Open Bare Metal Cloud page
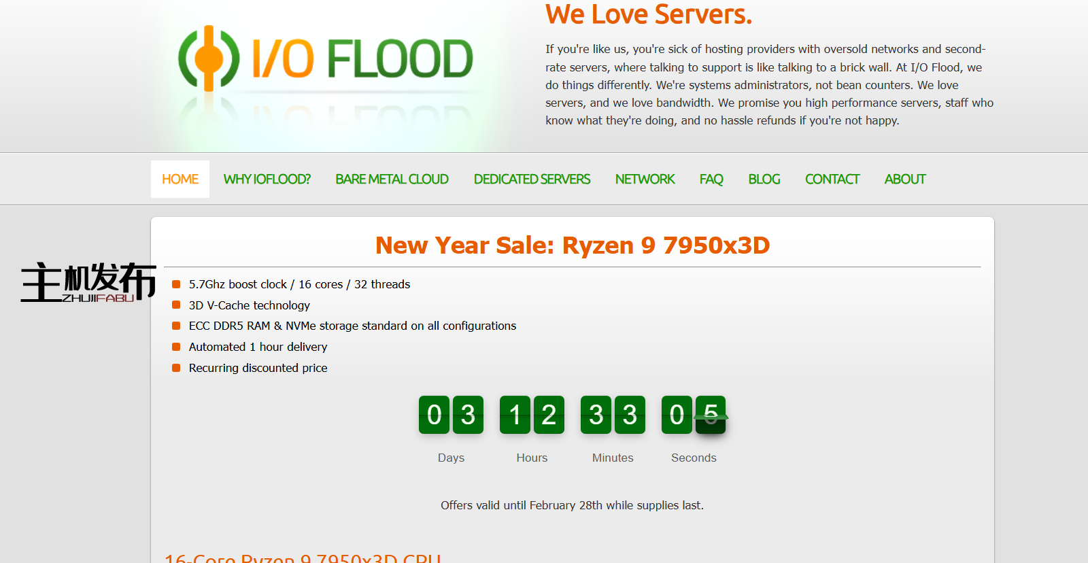This screenshot has height=563, width=1088. tap(392, 180)
